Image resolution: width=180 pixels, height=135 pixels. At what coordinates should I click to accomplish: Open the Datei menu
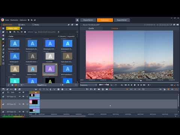point(7,20)
